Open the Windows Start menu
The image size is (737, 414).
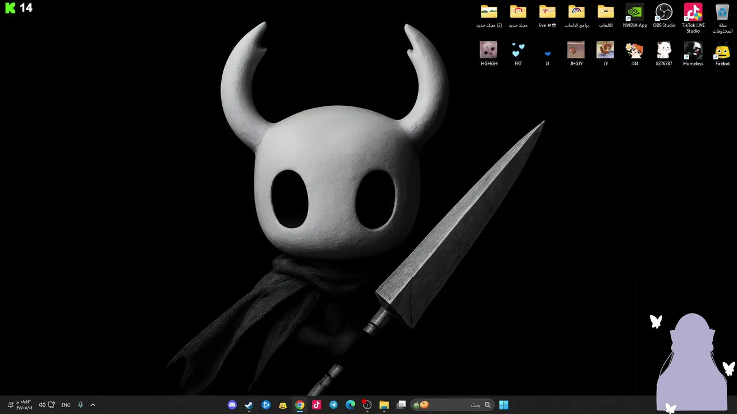504,405
